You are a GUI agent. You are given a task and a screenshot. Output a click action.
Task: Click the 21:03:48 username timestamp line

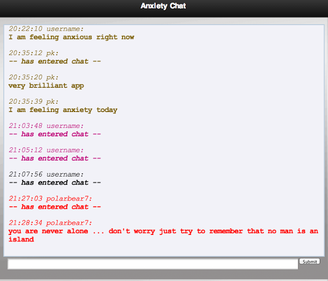point(46,126)
